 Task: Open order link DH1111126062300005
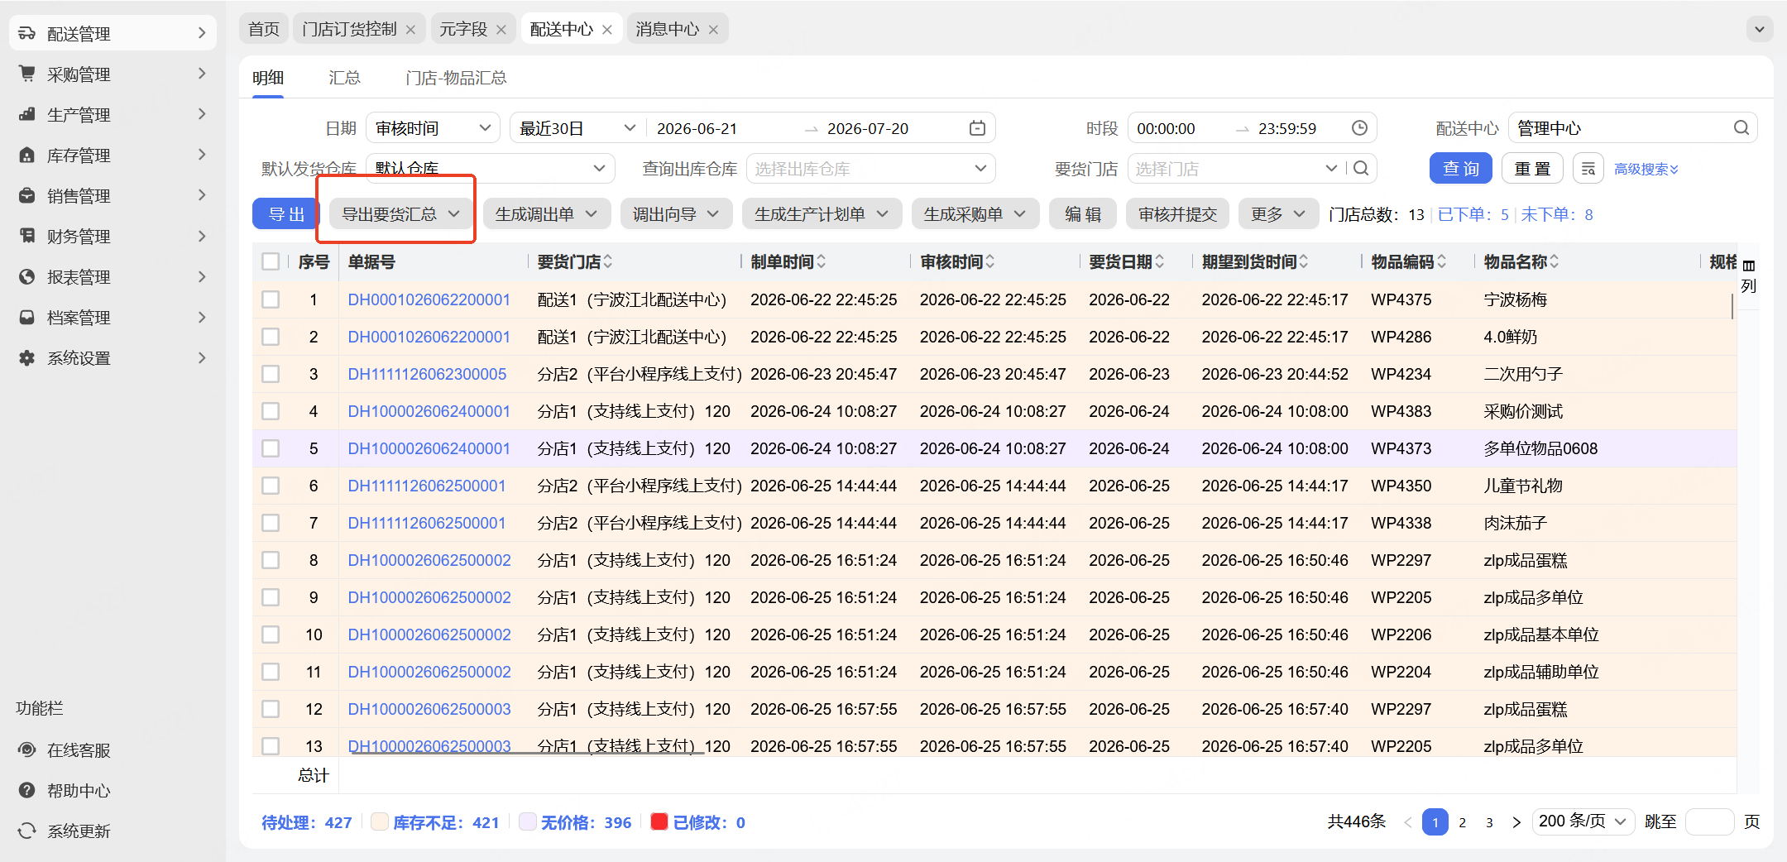(427, 374)
